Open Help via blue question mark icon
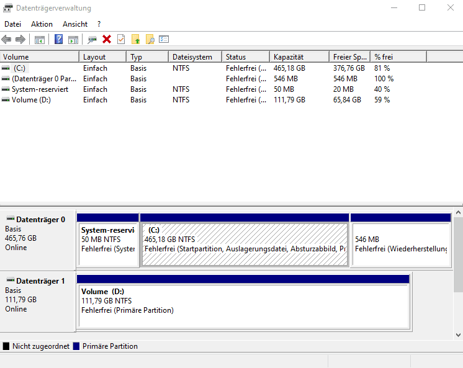This screenshot has width=463, height=368. pyautogui.click(x=58, y=39)
